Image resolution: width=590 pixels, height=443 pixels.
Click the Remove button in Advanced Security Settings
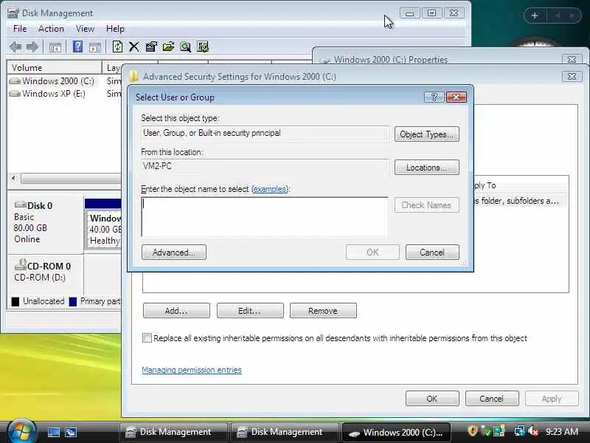tap(323, 311)
